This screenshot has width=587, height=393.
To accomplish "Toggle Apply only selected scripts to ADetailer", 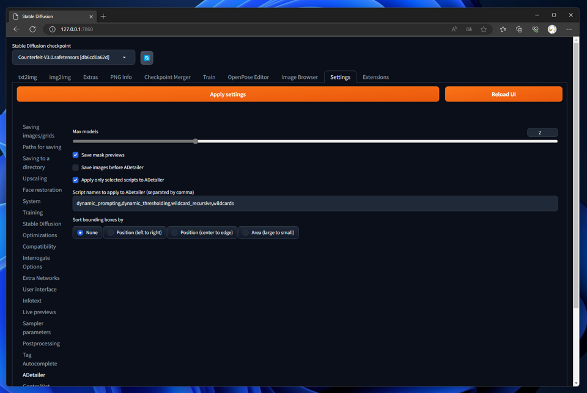I will pos(76,180).
